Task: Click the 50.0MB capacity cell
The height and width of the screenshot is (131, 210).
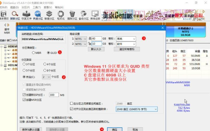Action: coord(195,56)
